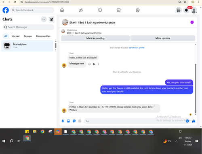Open the Marketplace icon in top navigation

click(119, 10)
